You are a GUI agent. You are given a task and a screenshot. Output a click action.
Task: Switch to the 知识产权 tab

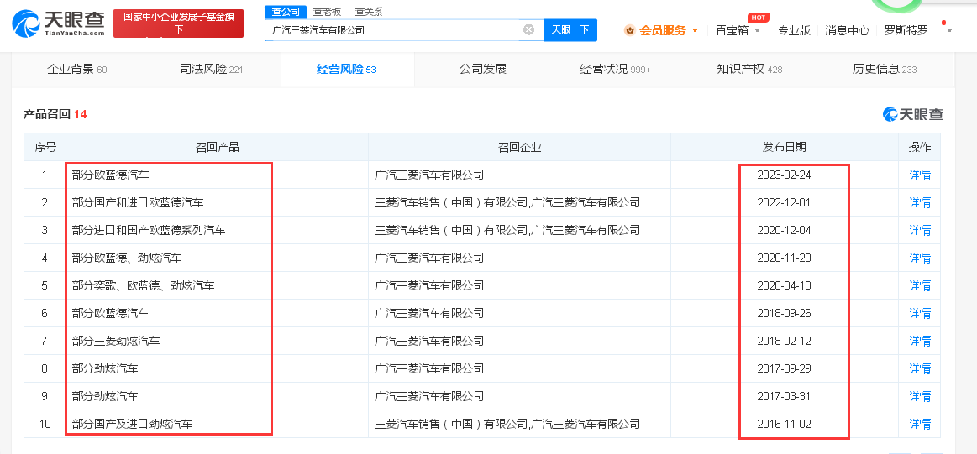[749, 69]
